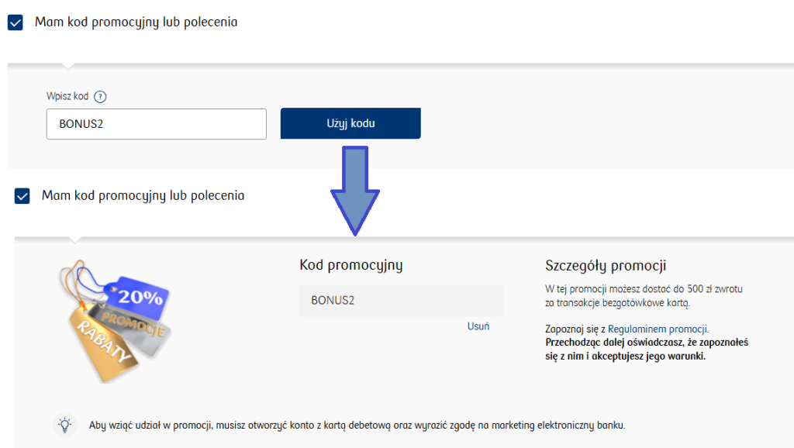Click the tip text about the debit card account

point(357,425)
